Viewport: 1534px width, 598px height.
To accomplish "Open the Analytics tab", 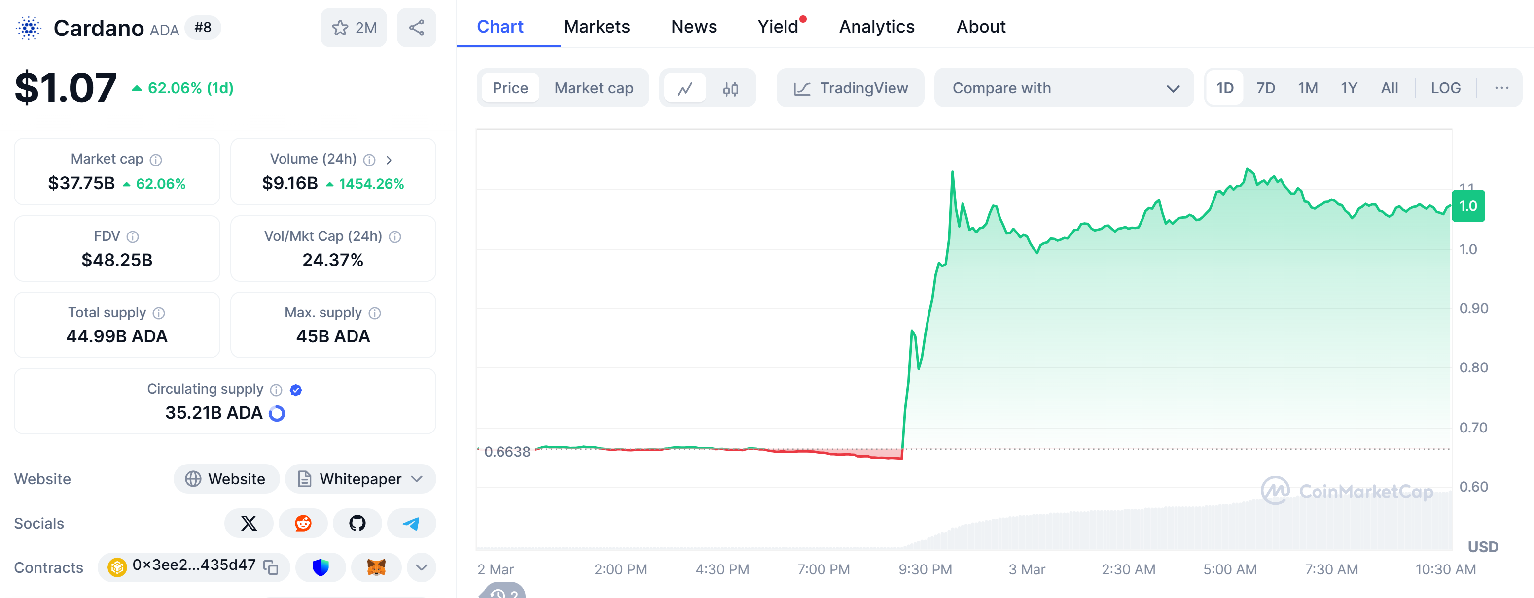I will [876, 27].
